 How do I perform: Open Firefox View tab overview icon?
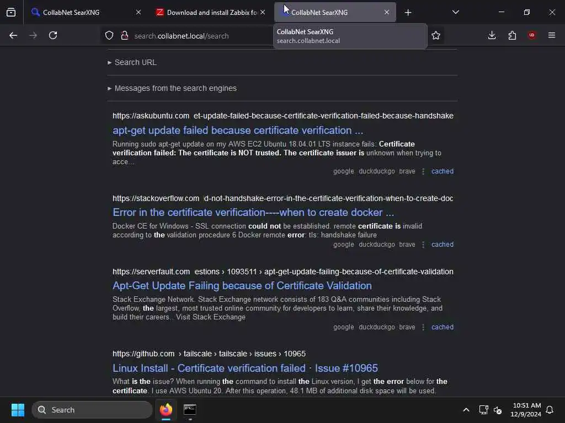11,12
